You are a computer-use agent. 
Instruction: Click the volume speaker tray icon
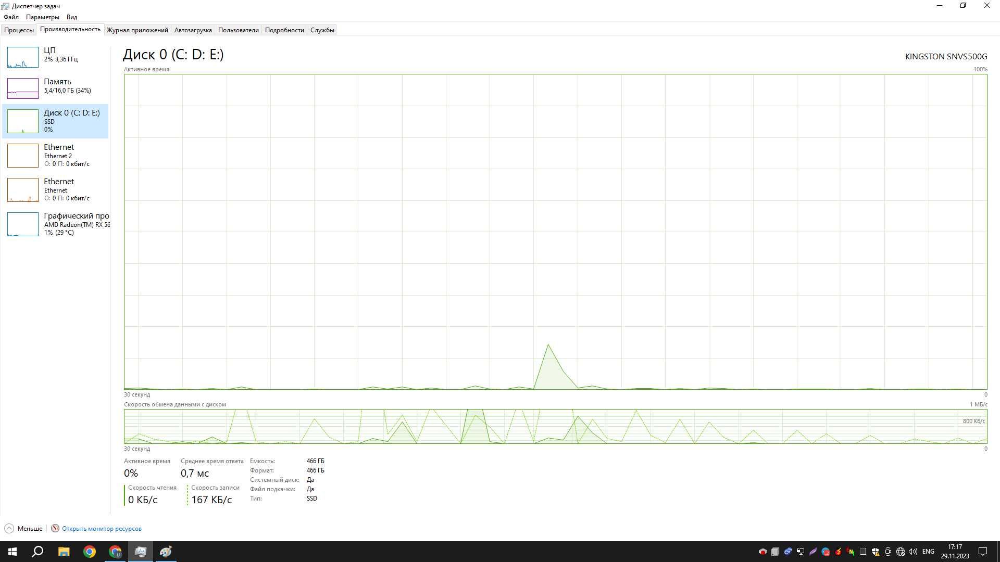(x=913, y=552)
